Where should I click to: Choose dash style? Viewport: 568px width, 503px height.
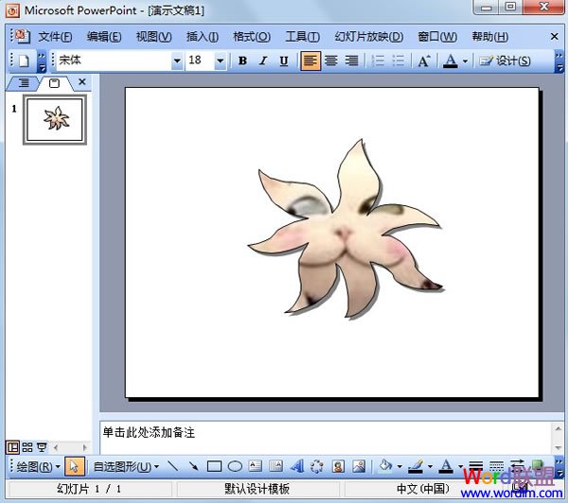click(x=496, y=466)
